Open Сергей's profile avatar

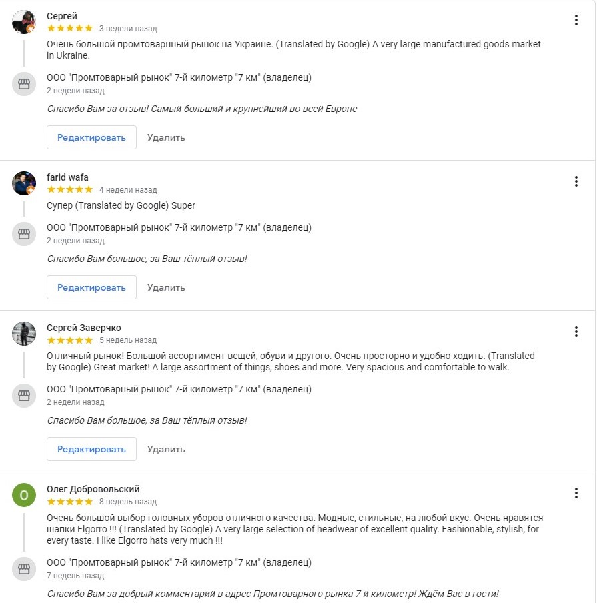point(24,22)
